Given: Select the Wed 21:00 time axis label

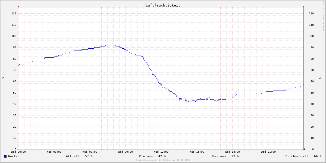Looking at the screenshot, I should (x=268, y=152).
